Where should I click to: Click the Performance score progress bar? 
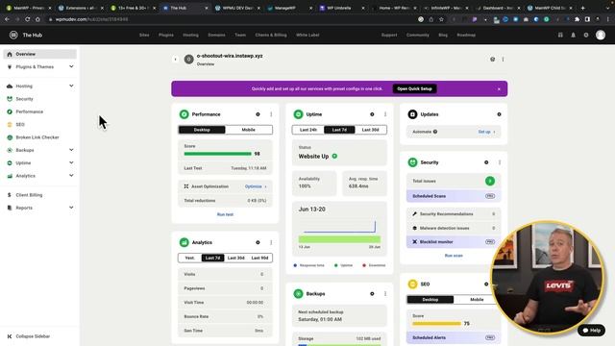[218, 154]
